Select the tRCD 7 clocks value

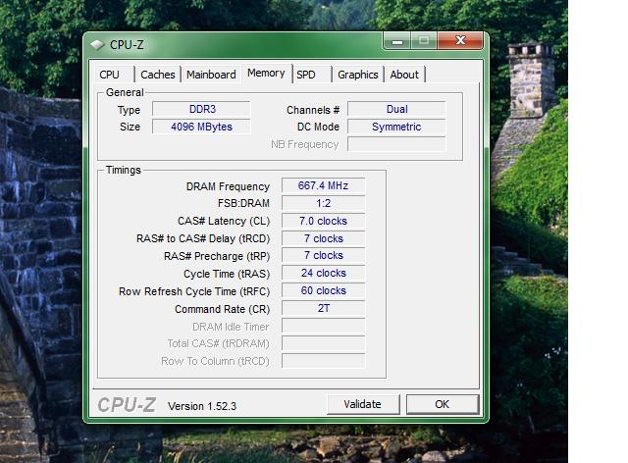[323, 238]
